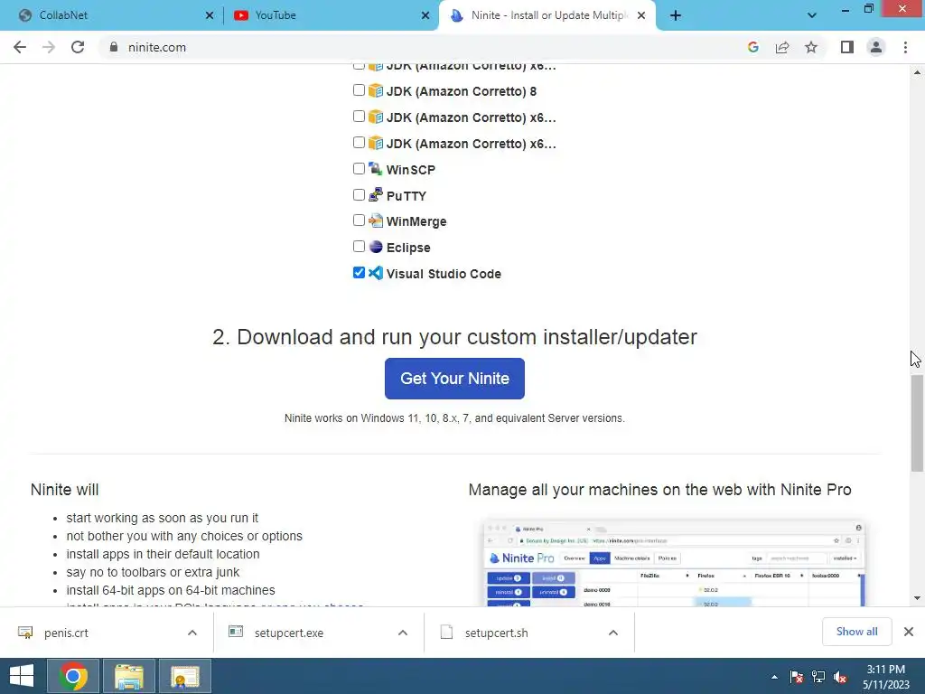Open the browser side panel icon
925x694 pixels.
point(847,47)
